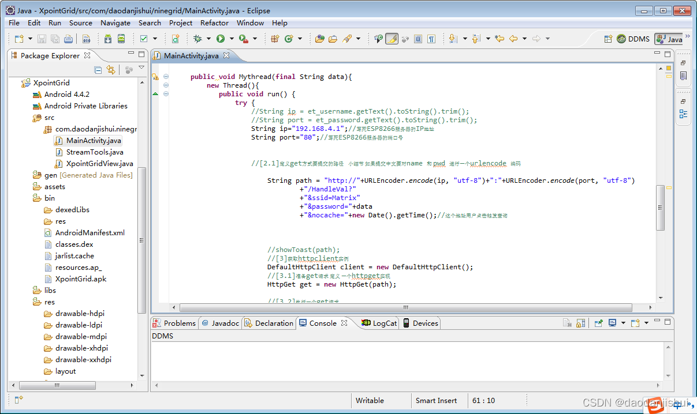The image size is (697, 414).
Task: Click the Open Perspective icon
Action: (x=608, y=39)
